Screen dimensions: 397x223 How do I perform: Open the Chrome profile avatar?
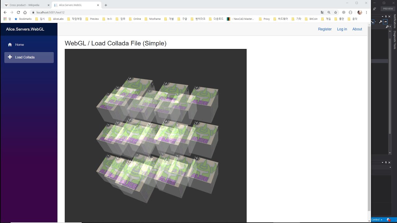(x=360, y=12)
